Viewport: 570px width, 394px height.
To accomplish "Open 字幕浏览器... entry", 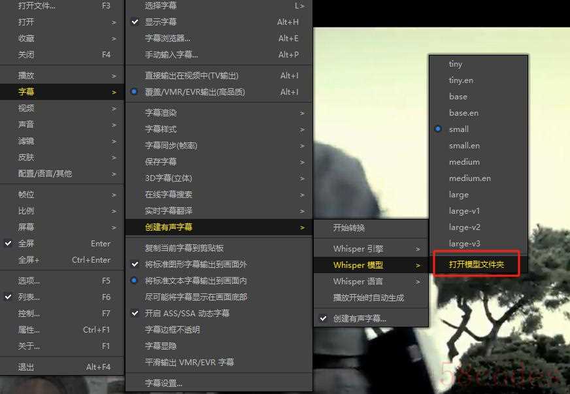I will coord(218,38).
